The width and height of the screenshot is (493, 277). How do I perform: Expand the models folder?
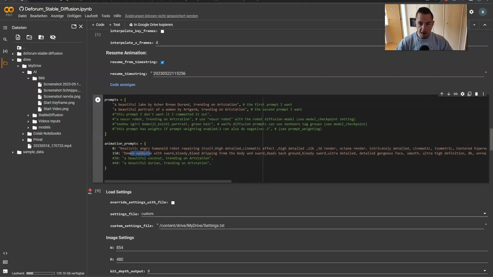tap(28, 127)
